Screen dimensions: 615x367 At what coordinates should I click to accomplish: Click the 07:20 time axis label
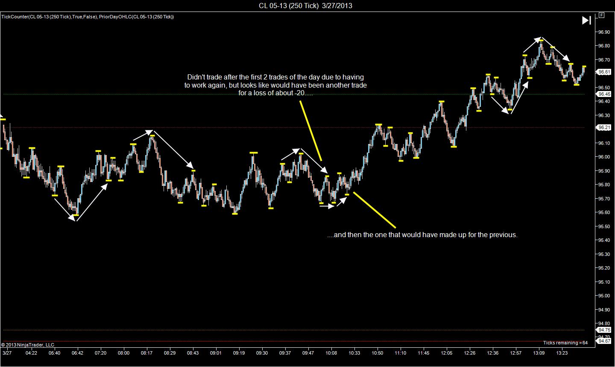100,353
